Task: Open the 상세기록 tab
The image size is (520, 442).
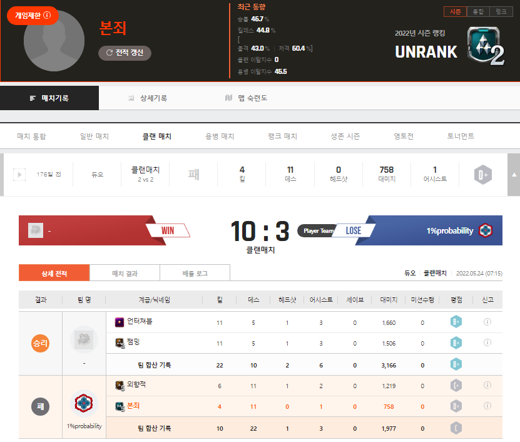Action: 148,98
